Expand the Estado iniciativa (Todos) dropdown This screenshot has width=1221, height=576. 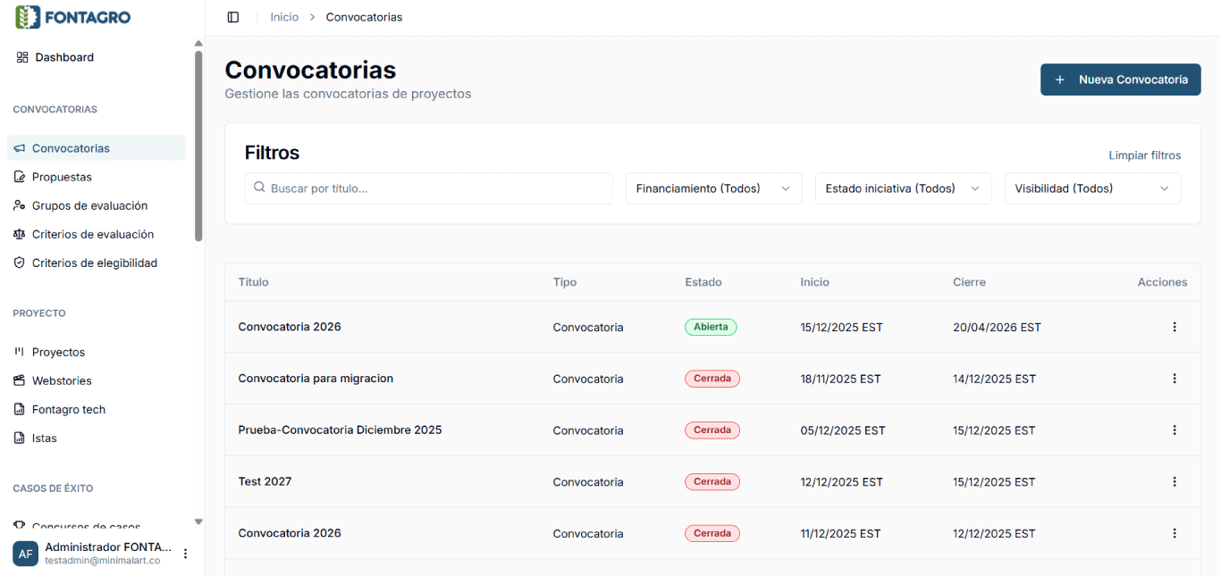pyautogui.click(x=902, y=188)
